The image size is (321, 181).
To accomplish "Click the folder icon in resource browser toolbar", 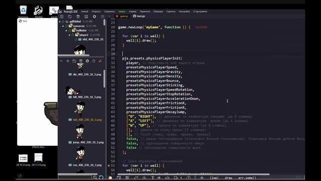I will point(74,61).
